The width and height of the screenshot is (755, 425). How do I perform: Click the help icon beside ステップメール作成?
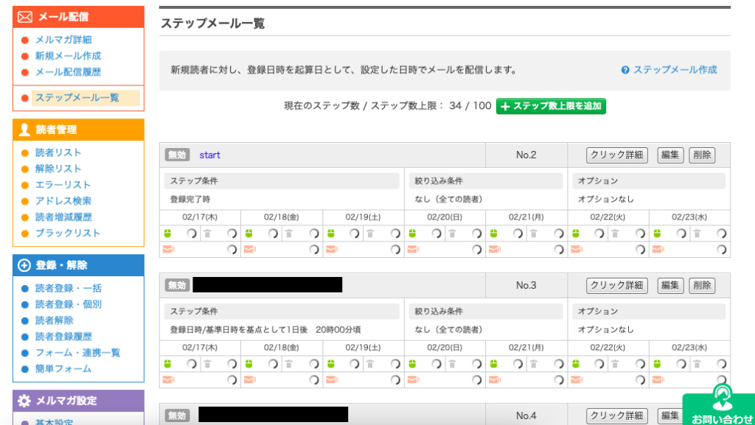[x=625, y=70]
